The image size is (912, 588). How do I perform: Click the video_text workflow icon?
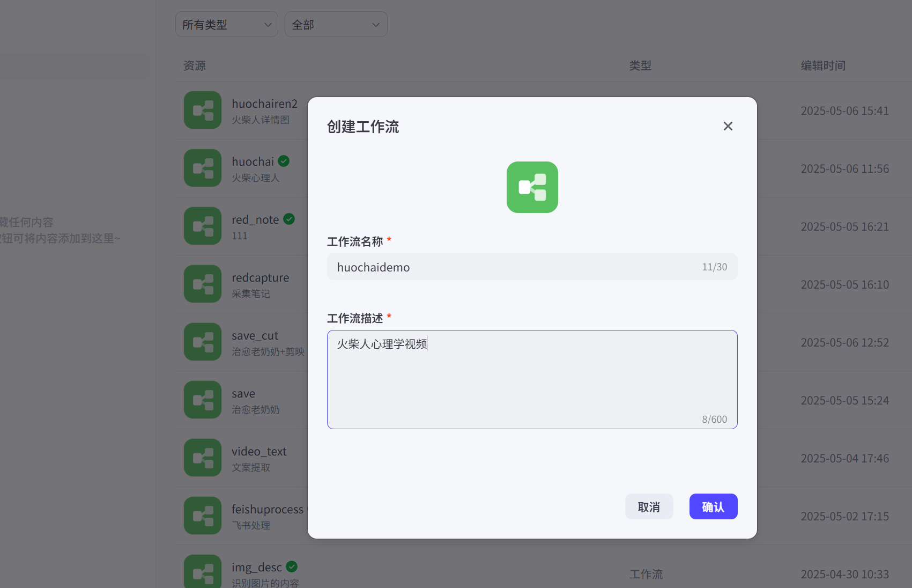pyautogui.click(x=203, y=458)
